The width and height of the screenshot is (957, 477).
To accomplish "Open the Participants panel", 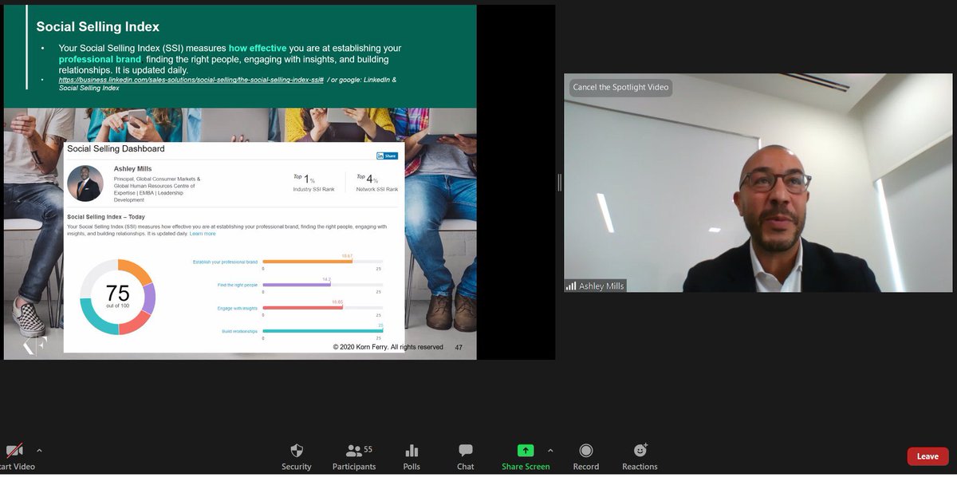I will point(354,457).
